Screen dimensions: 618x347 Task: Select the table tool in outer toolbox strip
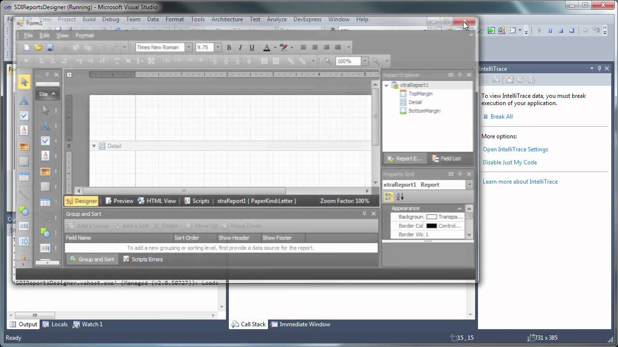pyautogui.click(x=24, y=177)
